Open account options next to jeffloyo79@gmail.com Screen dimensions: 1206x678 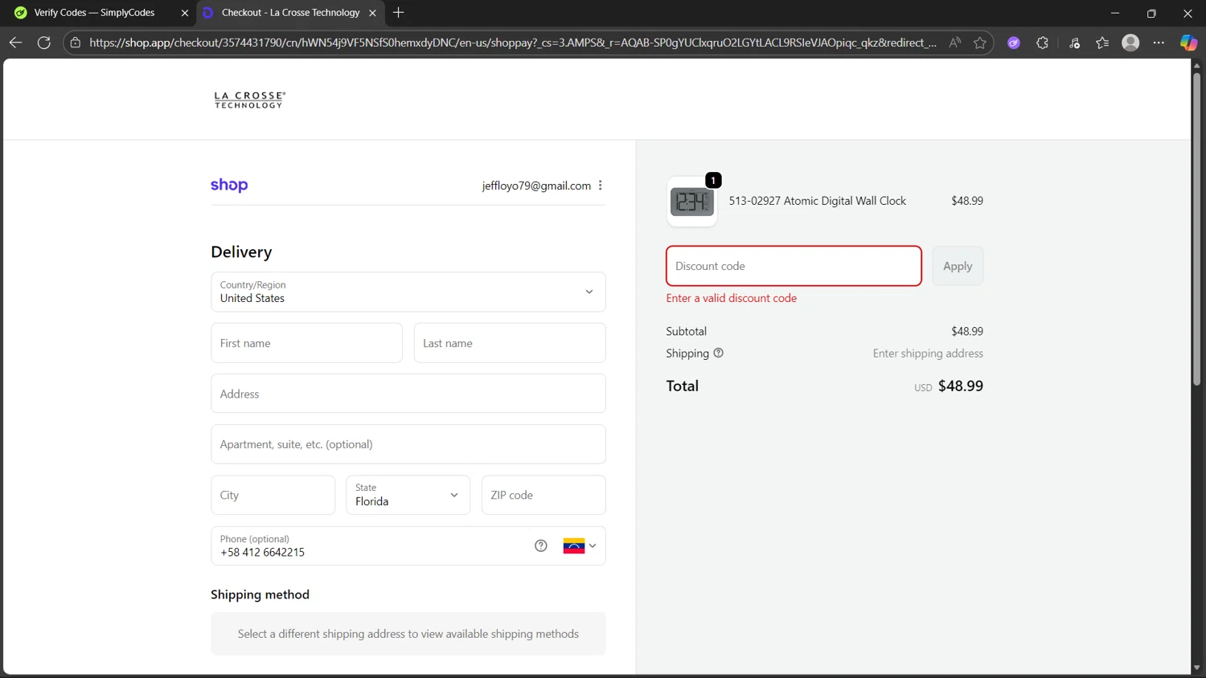coord(601,186)
